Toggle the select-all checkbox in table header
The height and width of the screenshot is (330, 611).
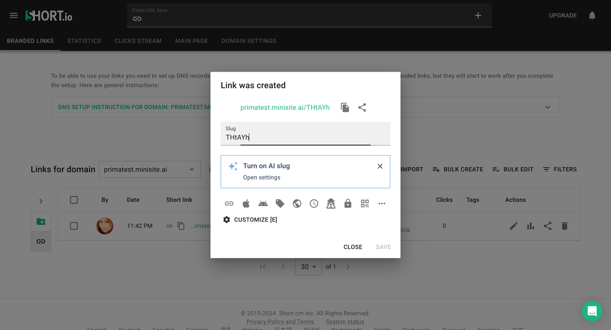pyautogui.click(x=74, y=200)
